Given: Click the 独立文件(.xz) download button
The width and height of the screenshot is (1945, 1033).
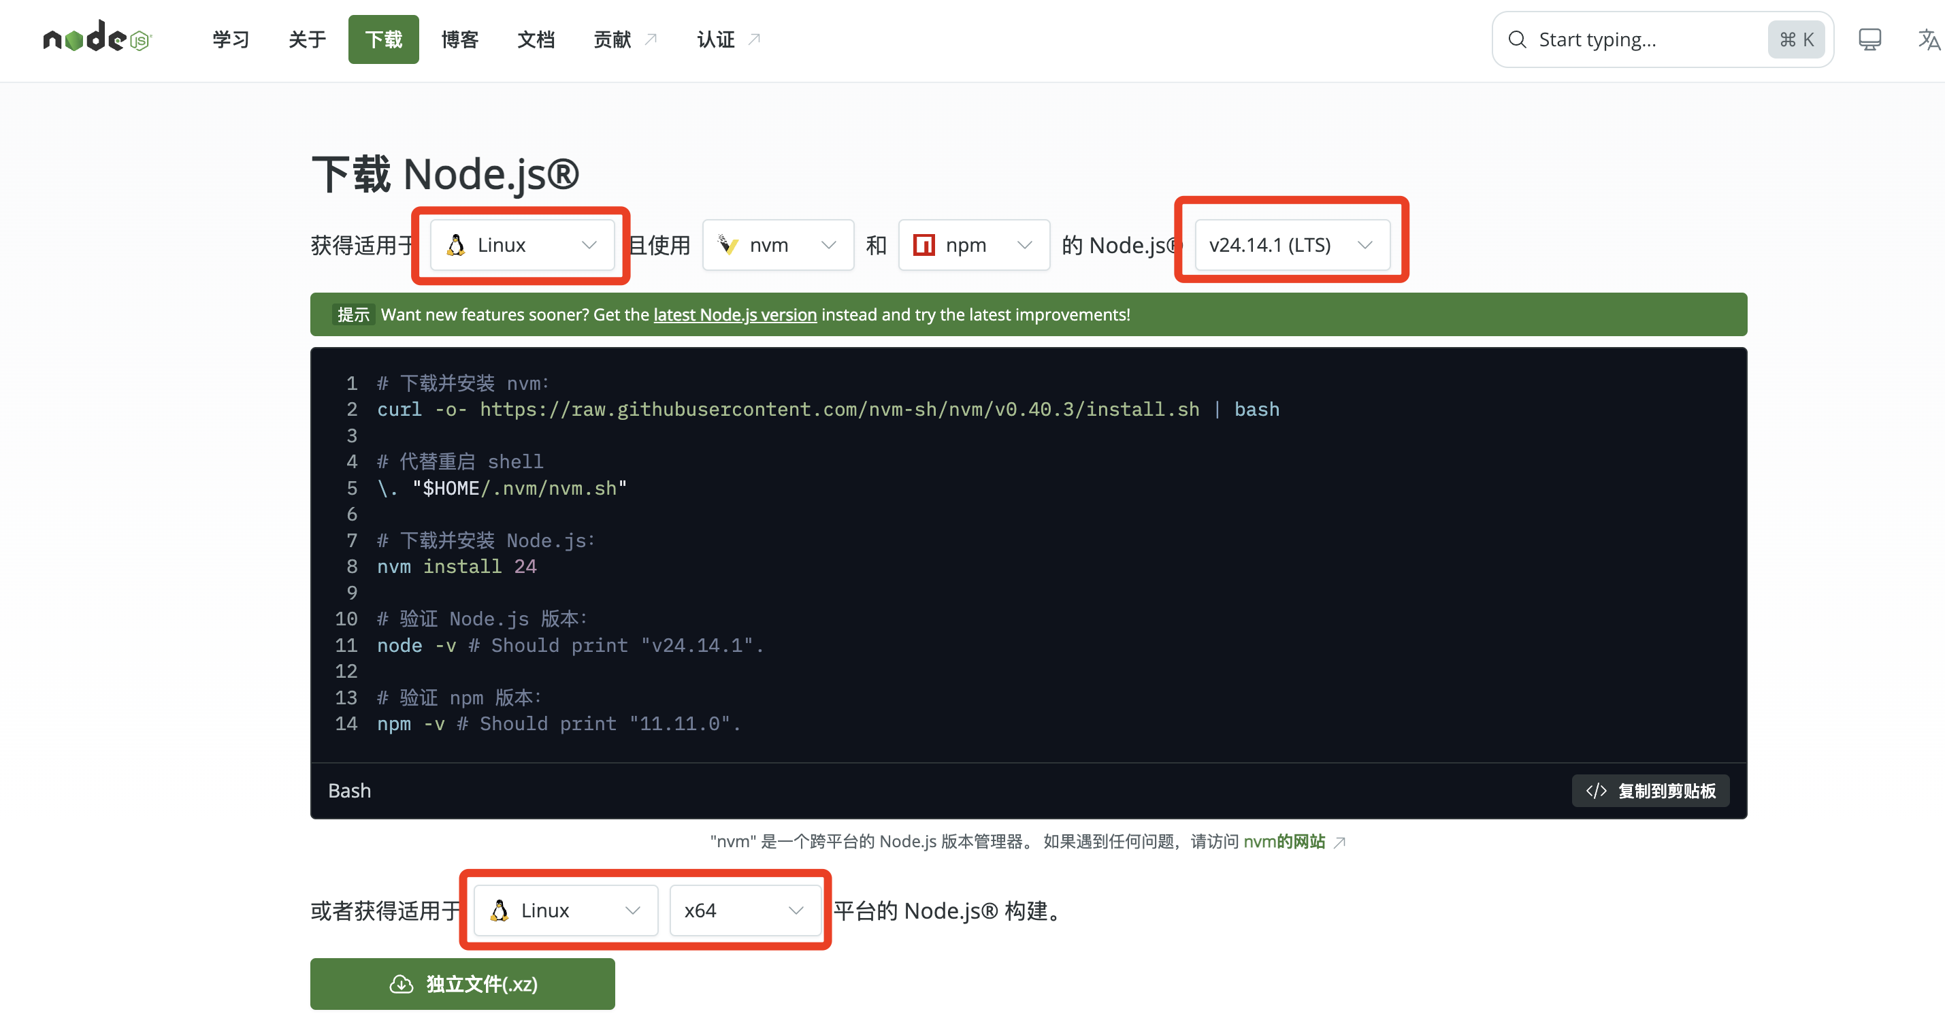Looking at the screenshot, I should (462, 984).
